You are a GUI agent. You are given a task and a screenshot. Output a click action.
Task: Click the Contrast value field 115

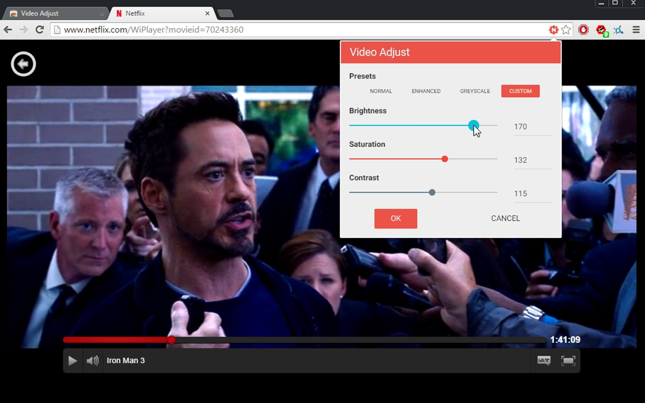tap(533, 193)
